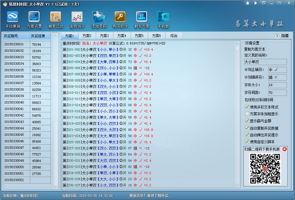Open 方案设置 monitor icon

coord(34,17)
